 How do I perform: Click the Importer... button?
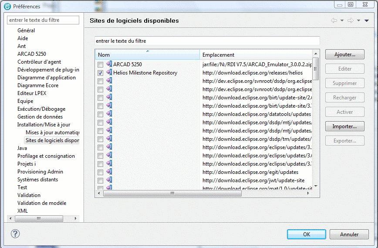pos(345,126)
